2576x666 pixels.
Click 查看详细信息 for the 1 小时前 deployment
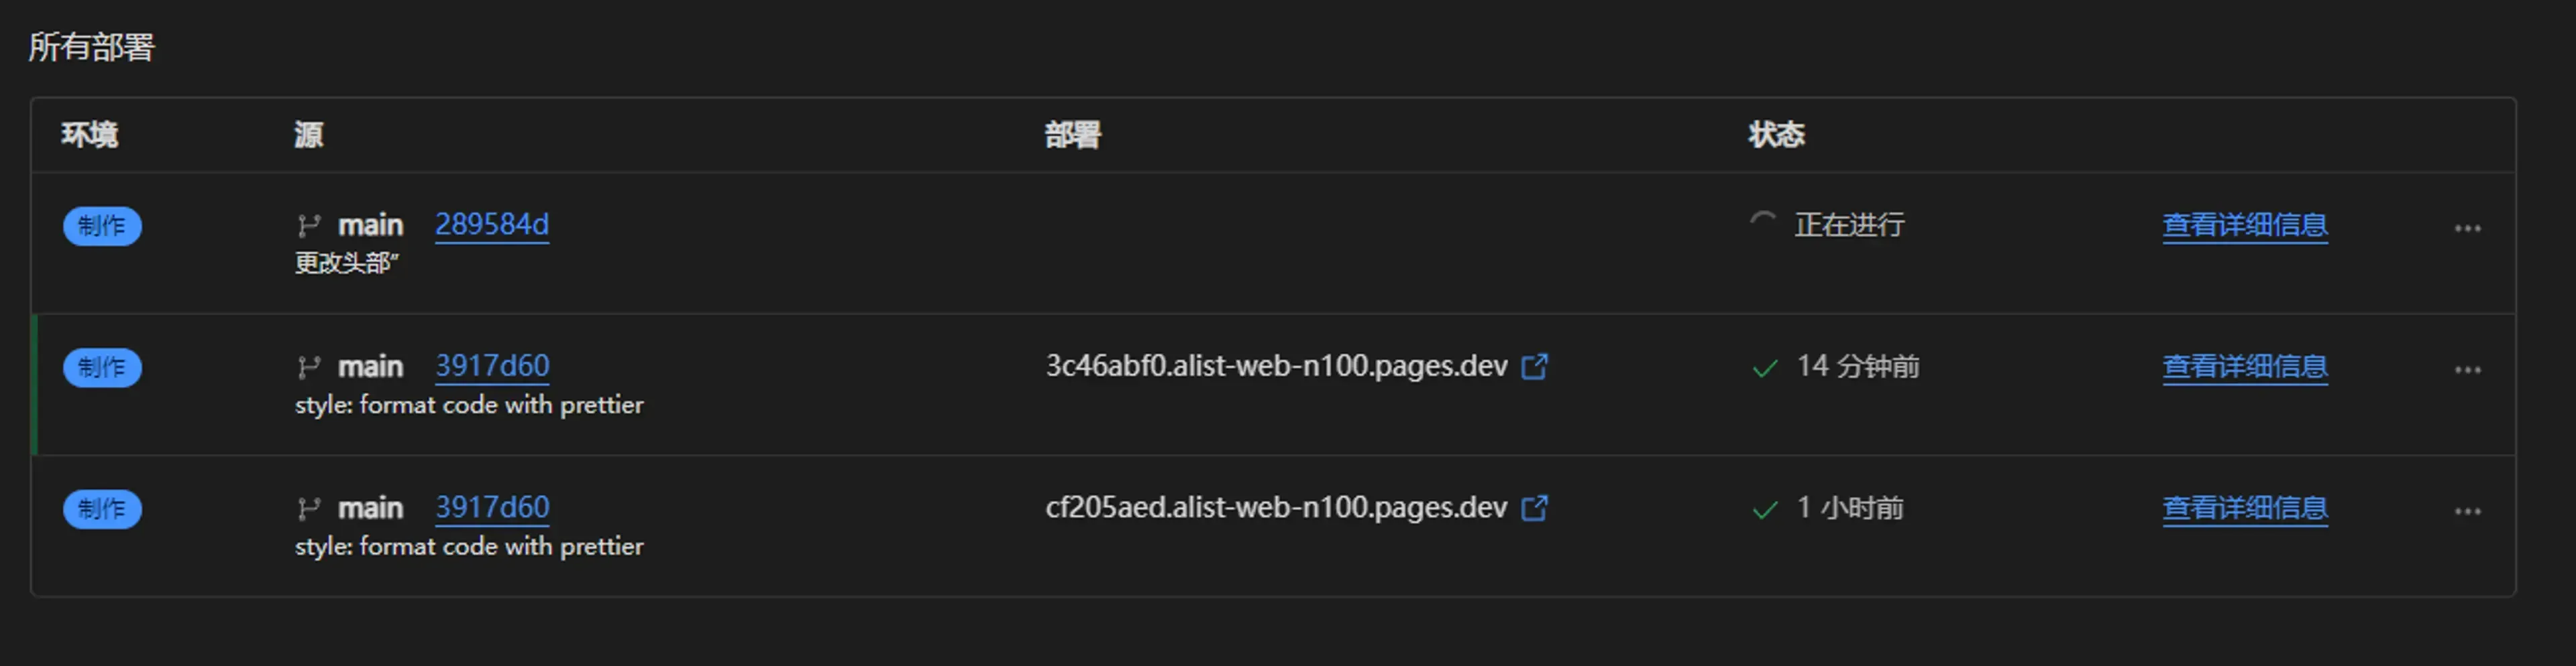point(2244,509)
